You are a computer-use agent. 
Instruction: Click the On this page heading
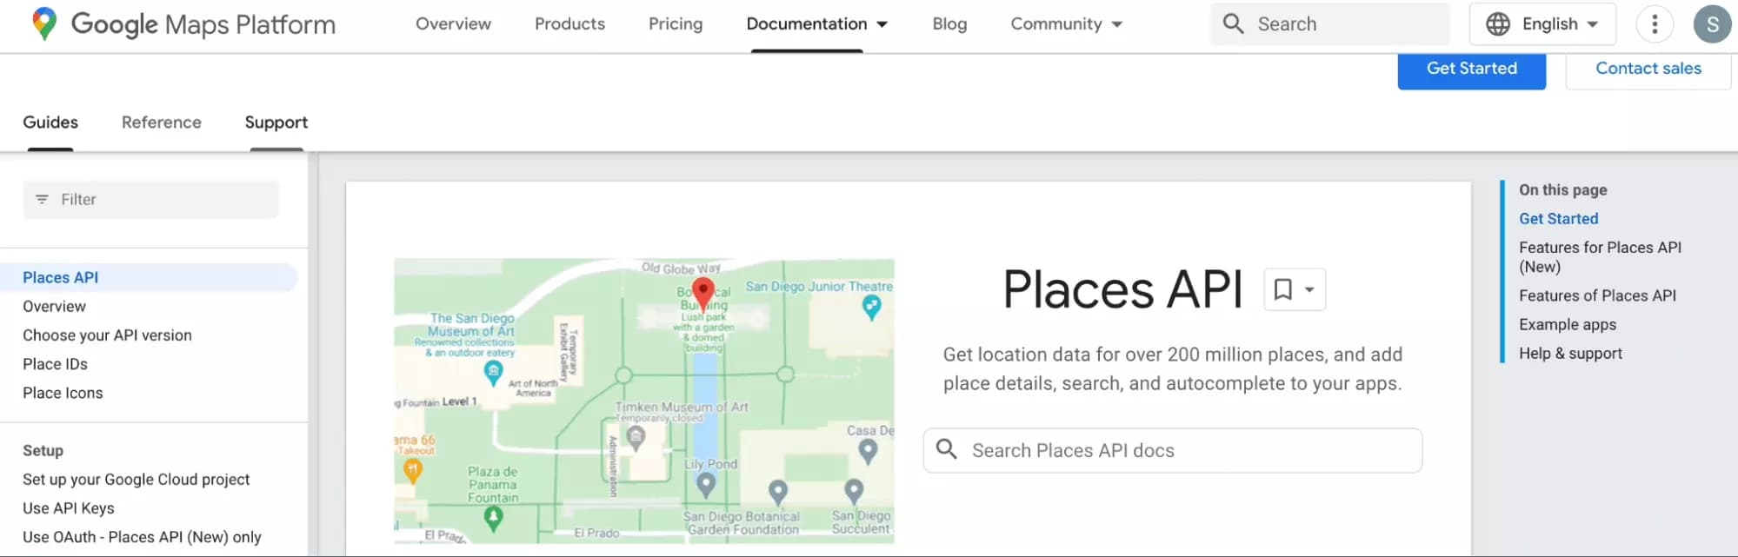pyautogui.click(x=1562, y=189)
